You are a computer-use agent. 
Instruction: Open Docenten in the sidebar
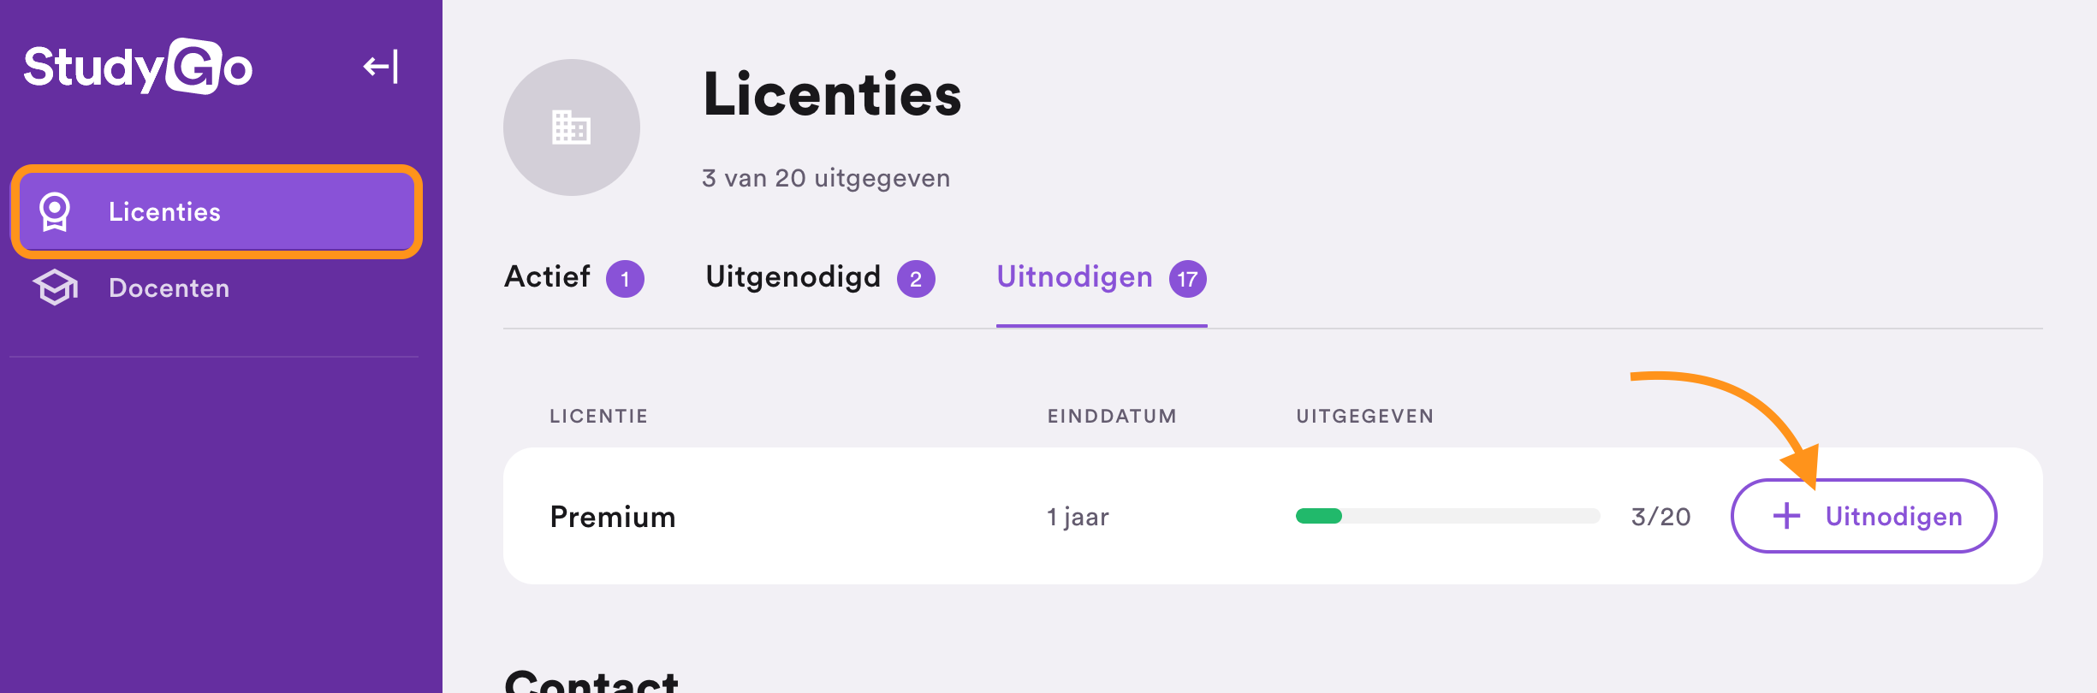217,288
